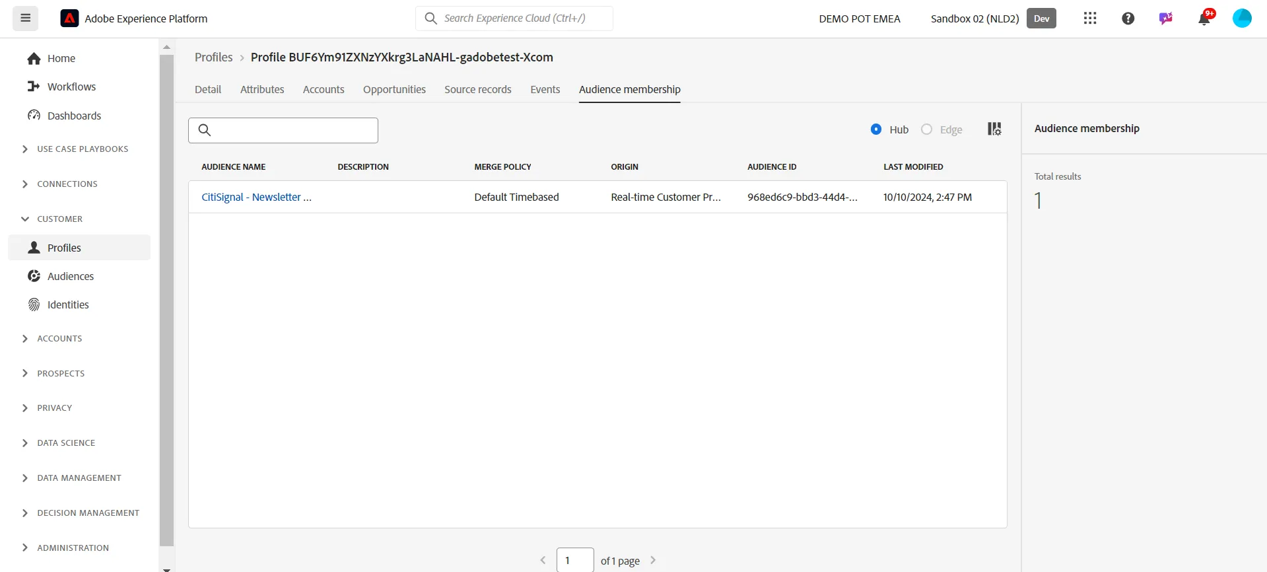
Task: Toggle the hamburger navigation menu
Action: click(26, 18)
